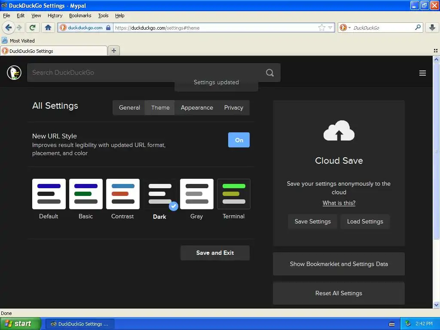Click the DuckDuckGo duck logo
440x330 pixels.
pos(14,73)
